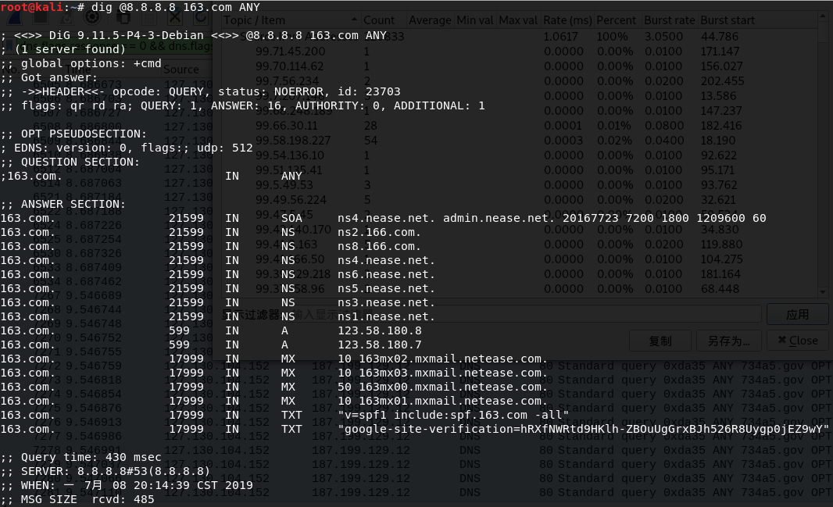Click the statistics list scrollbar up arrow

coord(823,17)
